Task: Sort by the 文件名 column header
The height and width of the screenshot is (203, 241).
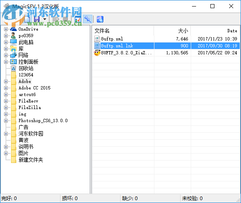Action: (123, 31)
